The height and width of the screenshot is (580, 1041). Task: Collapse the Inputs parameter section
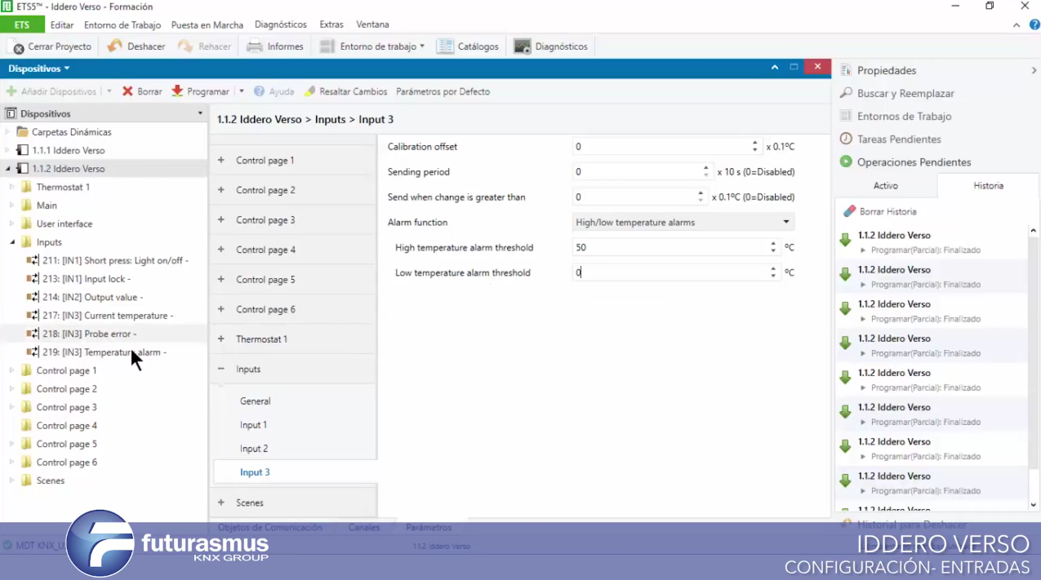[221, 370]
